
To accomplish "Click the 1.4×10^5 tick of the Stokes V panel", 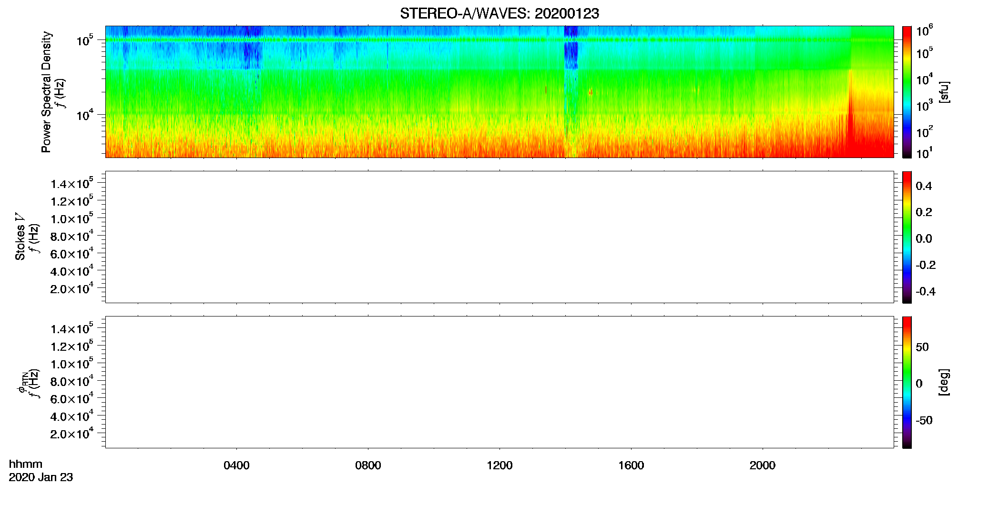I will coord(72,183).
